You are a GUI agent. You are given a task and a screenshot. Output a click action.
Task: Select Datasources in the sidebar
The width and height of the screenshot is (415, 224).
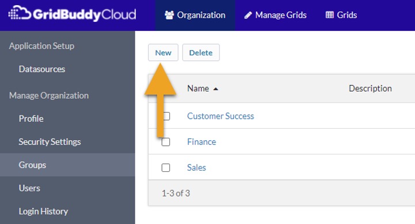tap(42, 69)
